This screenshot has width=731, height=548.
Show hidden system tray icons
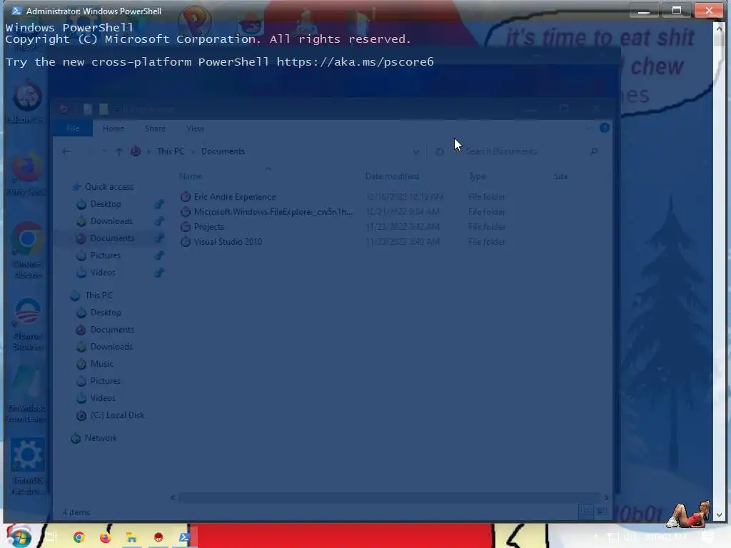coord(595,537)
